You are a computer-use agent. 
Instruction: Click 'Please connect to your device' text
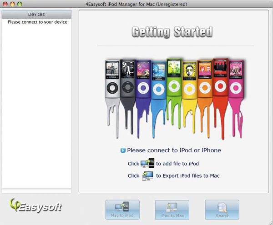[37, 22]
